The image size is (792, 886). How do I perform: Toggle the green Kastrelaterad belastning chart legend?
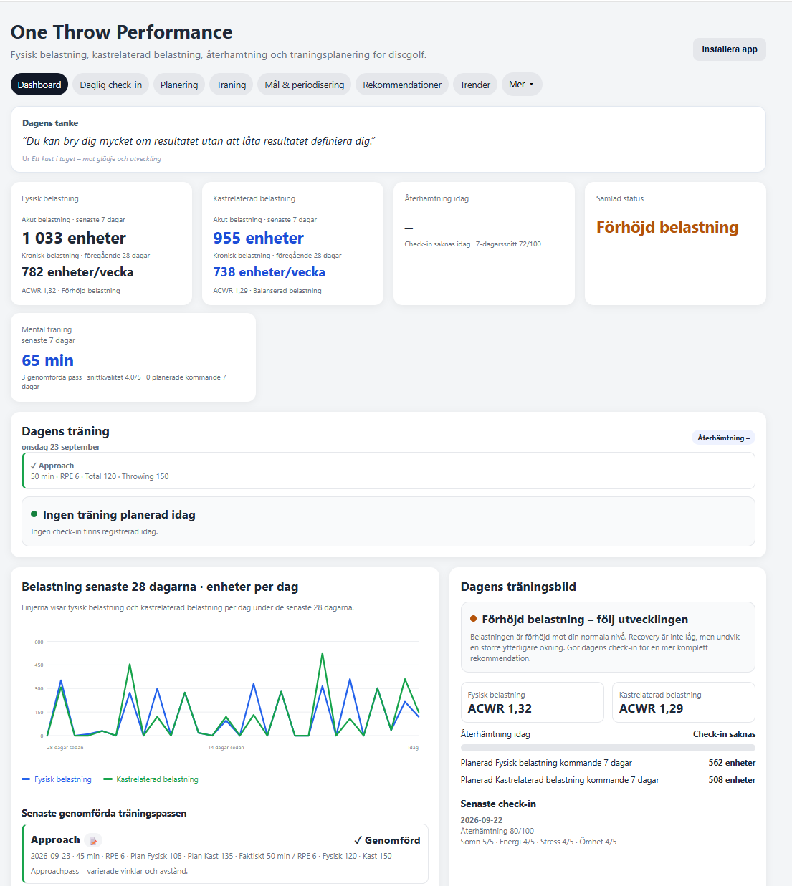[151, 779]
